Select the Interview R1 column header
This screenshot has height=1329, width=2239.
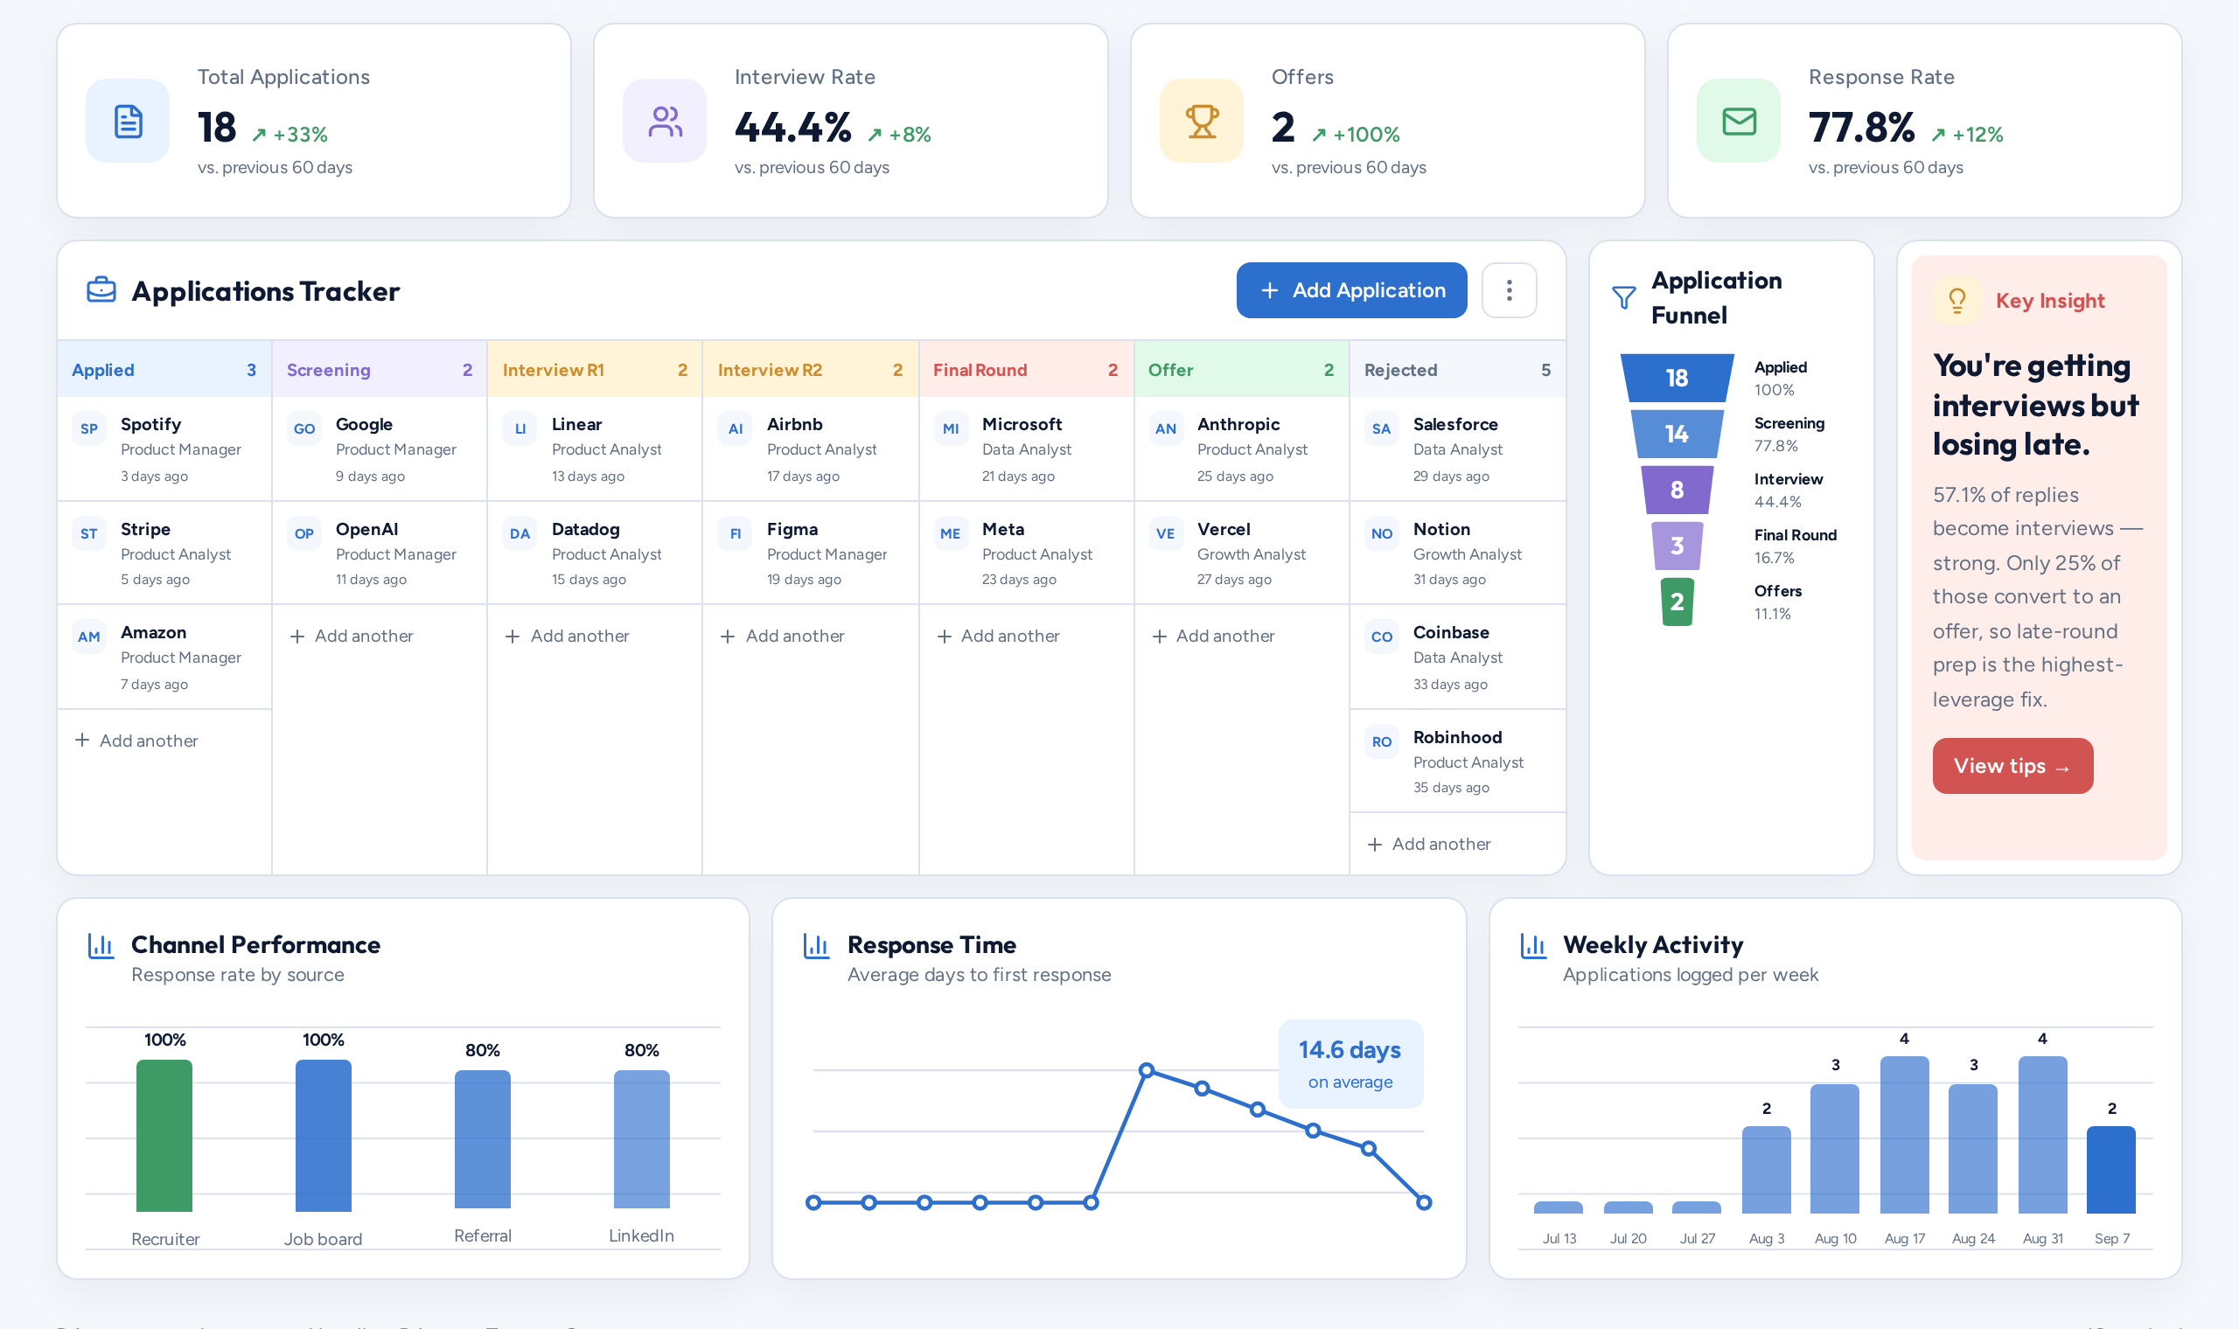(x=595, y=370)
